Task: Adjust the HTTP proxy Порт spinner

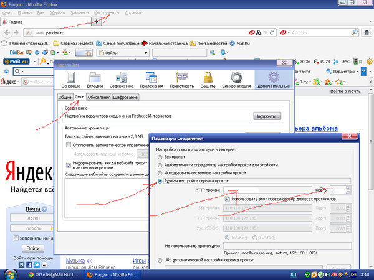Action: tap(348, 190)
